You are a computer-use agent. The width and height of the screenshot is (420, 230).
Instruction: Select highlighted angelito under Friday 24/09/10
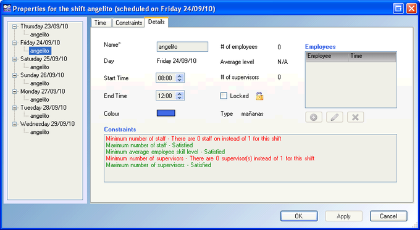40,51
